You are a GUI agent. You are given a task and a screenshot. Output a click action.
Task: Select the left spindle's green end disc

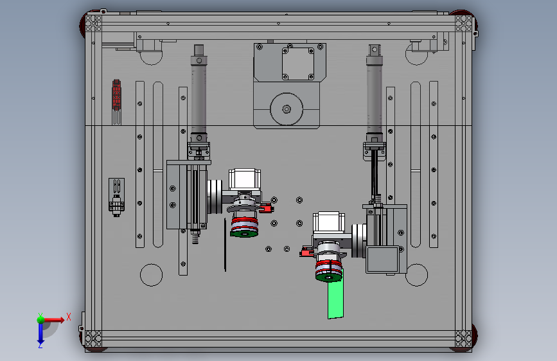click(244, 234)
